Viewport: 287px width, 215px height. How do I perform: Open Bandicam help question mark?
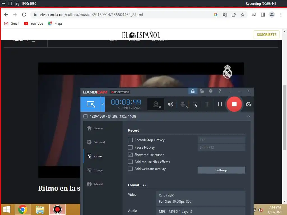220,91
